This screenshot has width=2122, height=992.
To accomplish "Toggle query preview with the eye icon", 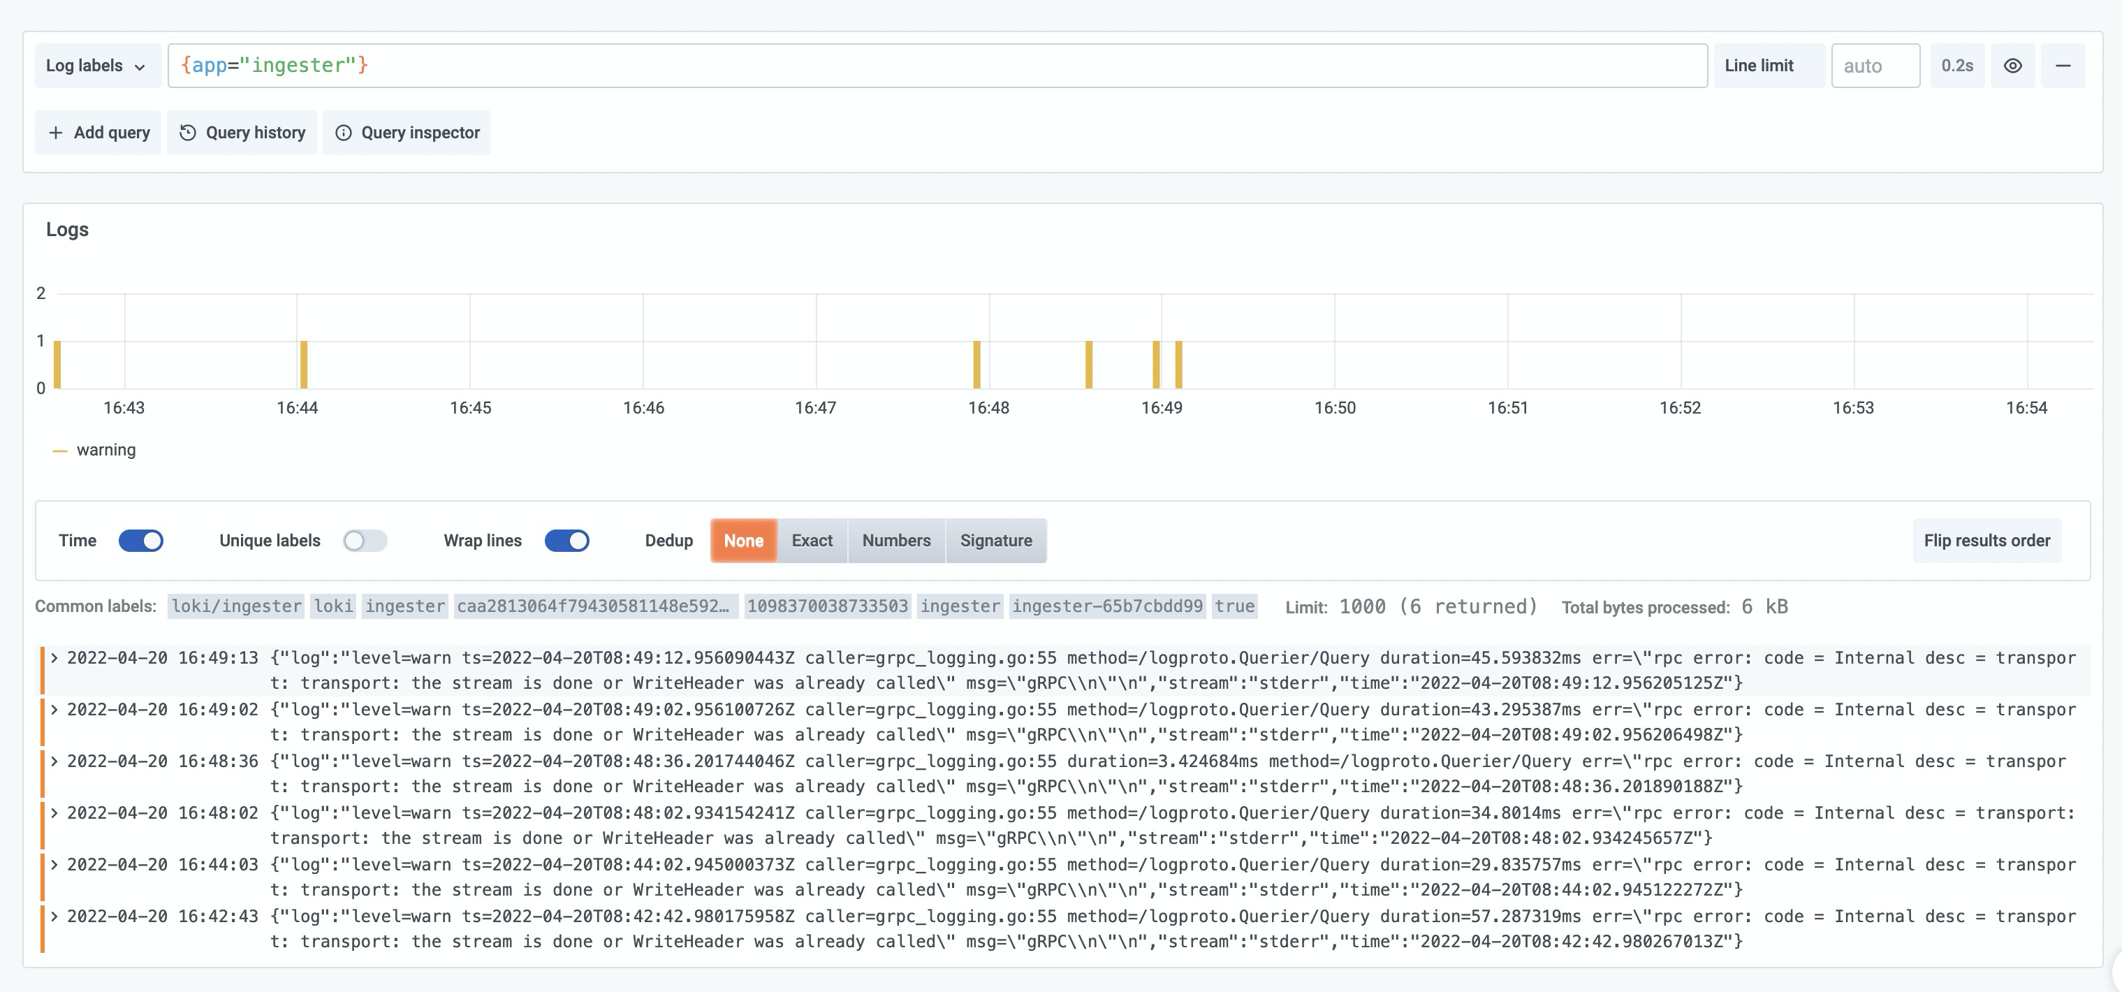I will coord(2013,65).
